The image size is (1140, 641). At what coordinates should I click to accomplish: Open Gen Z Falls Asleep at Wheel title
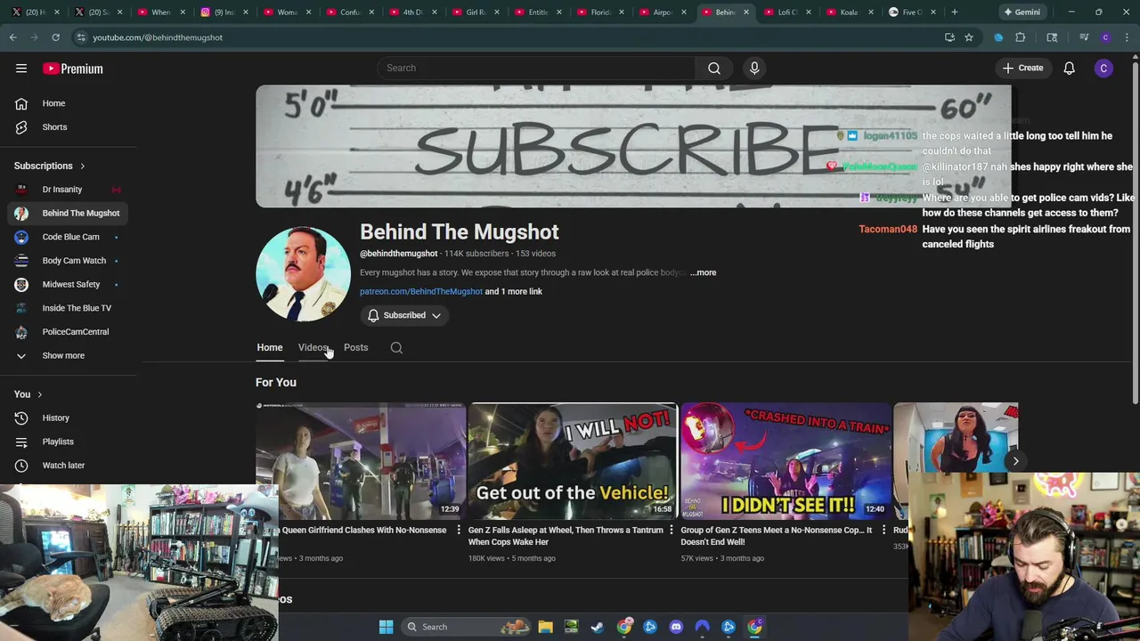point(566,536)
